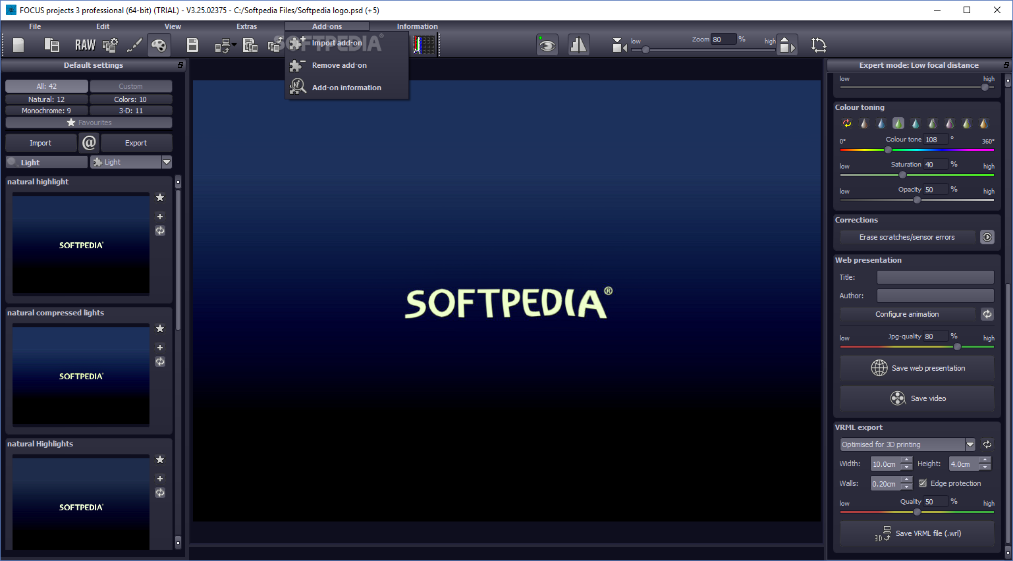Increase the Walls thickness value

pos(907,480)
